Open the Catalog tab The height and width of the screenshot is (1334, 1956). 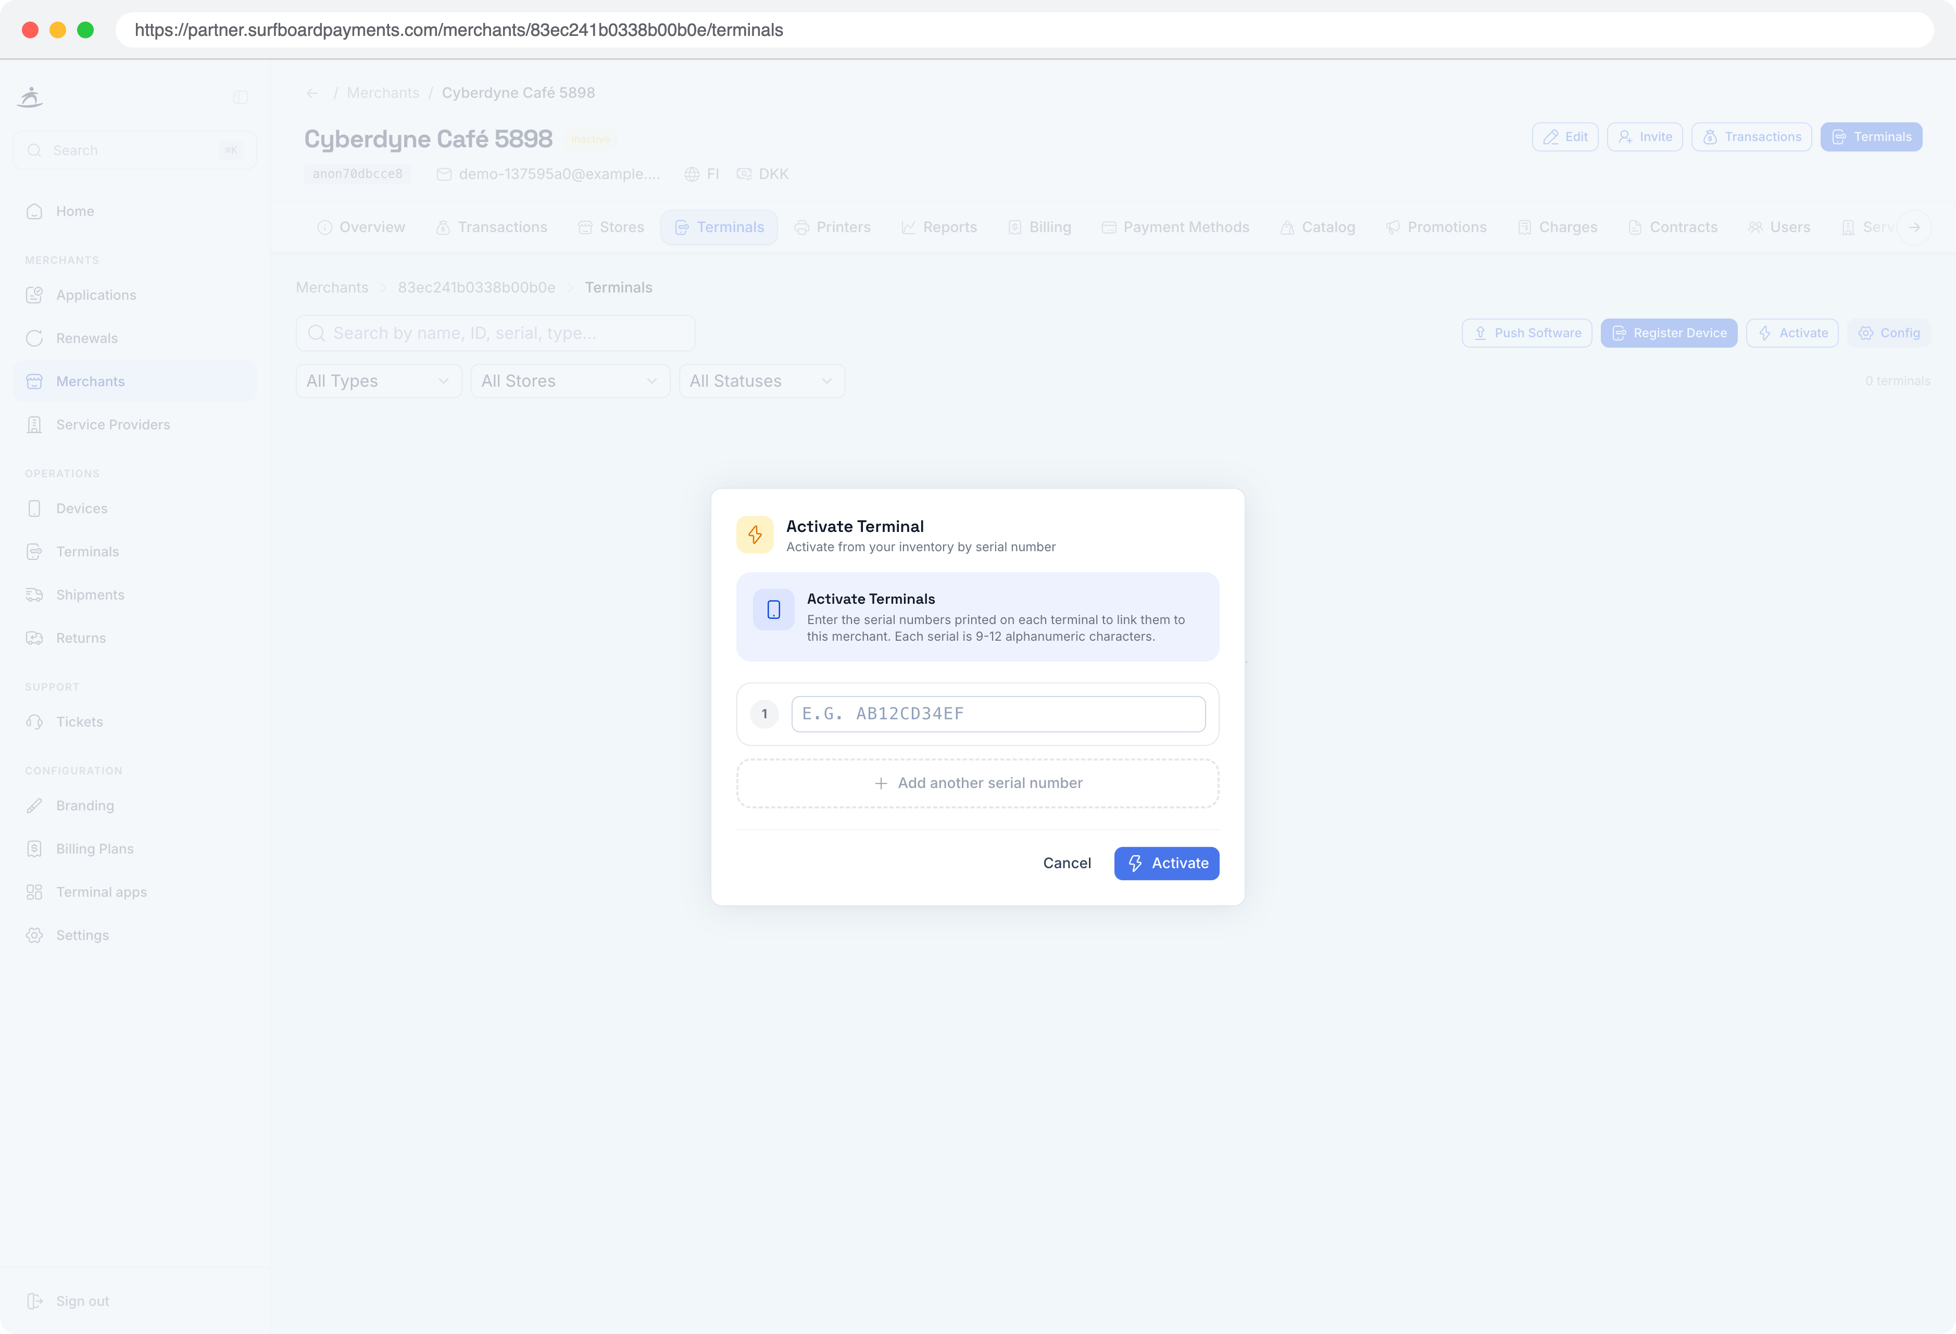(x=1317, y=227)
